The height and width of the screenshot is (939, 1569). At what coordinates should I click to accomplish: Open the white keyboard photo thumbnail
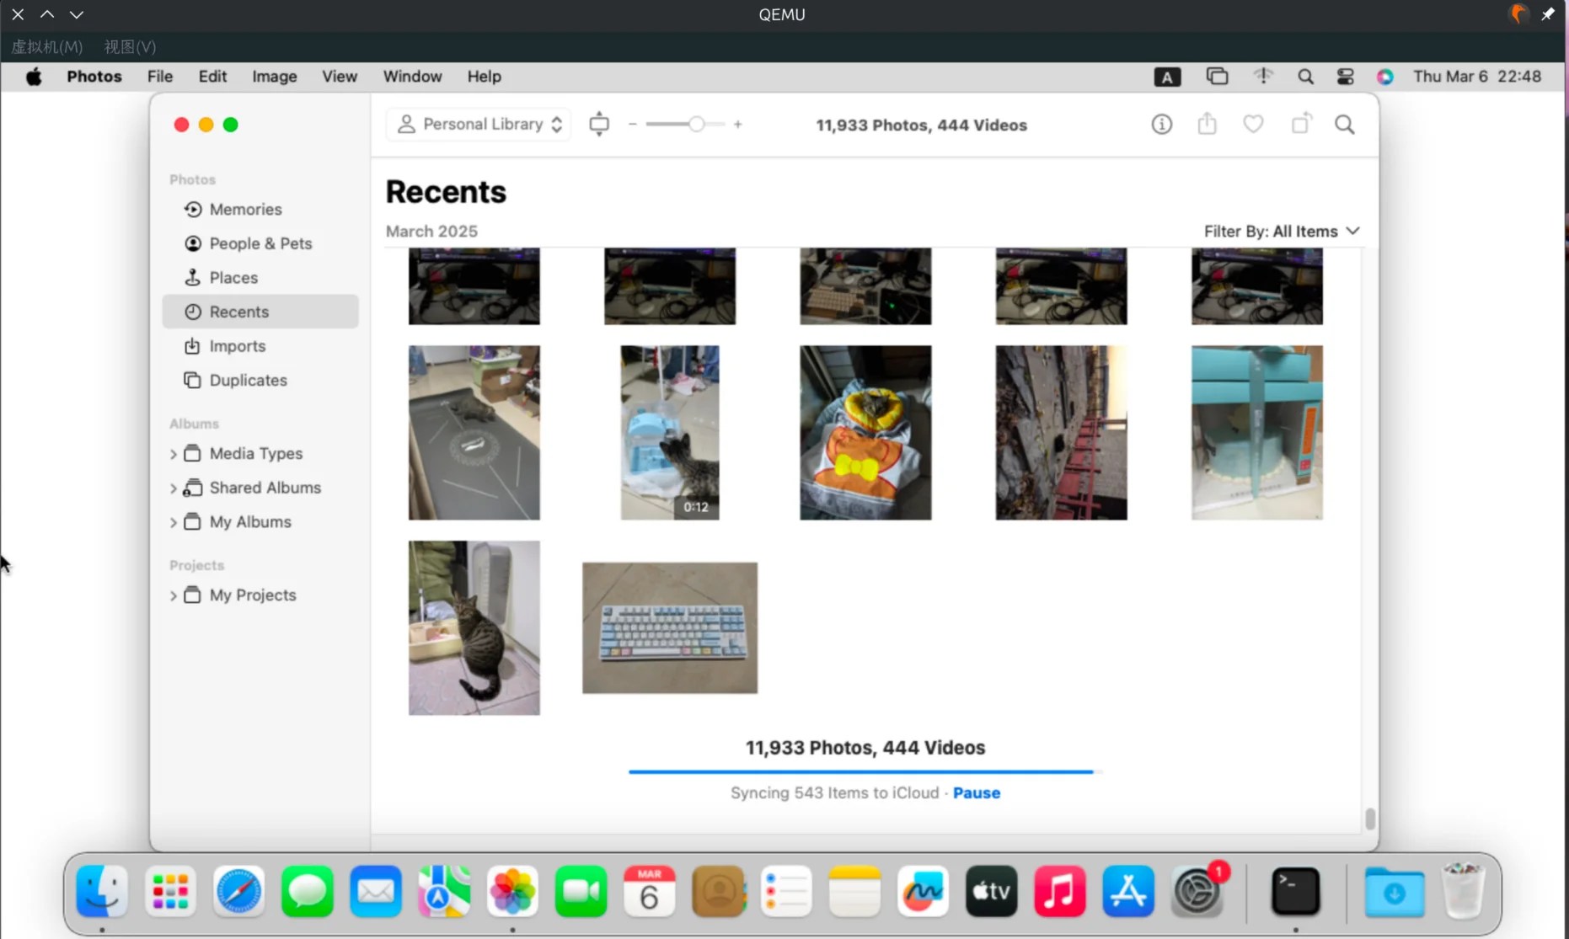click(669, 627)
